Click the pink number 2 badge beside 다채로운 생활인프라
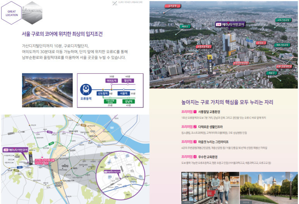The width and height of the screenshot is (299, 204). coord(195,127)
